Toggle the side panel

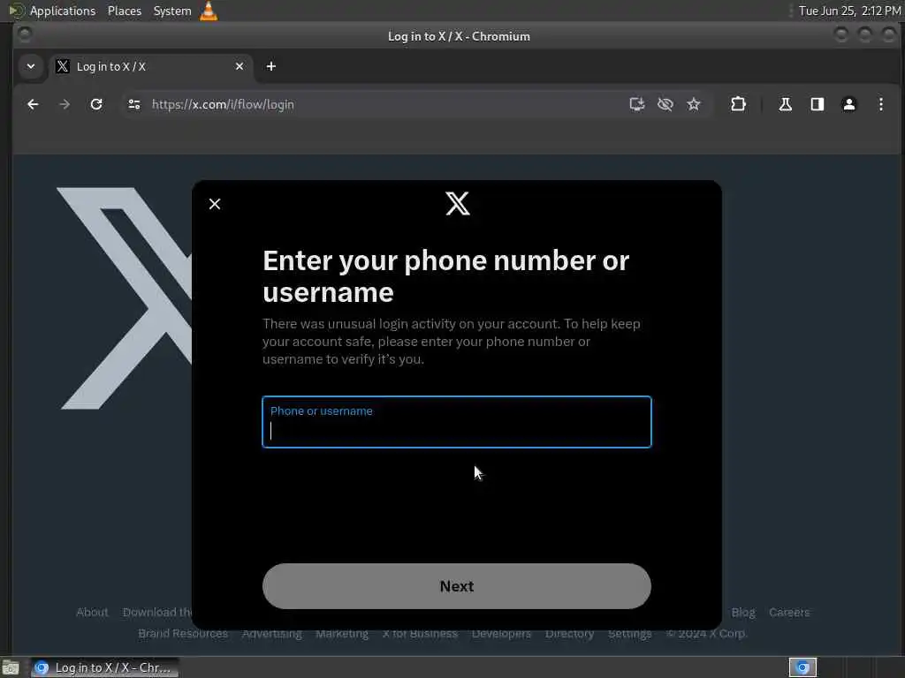pyautogui.click(x=818, y=104)
